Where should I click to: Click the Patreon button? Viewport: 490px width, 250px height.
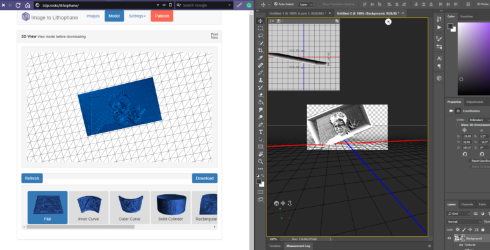tap(162, 16)
